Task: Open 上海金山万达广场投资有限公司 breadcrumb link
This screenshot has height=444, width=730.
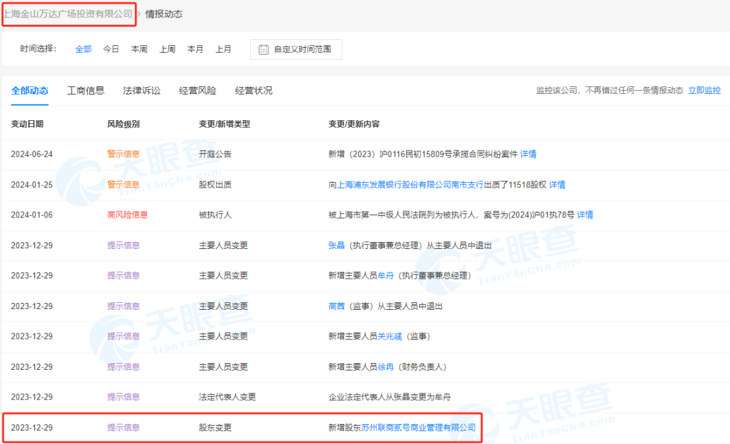Action: click(68, 14)
